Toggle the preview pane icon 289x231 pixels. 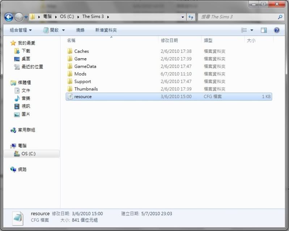264,30
